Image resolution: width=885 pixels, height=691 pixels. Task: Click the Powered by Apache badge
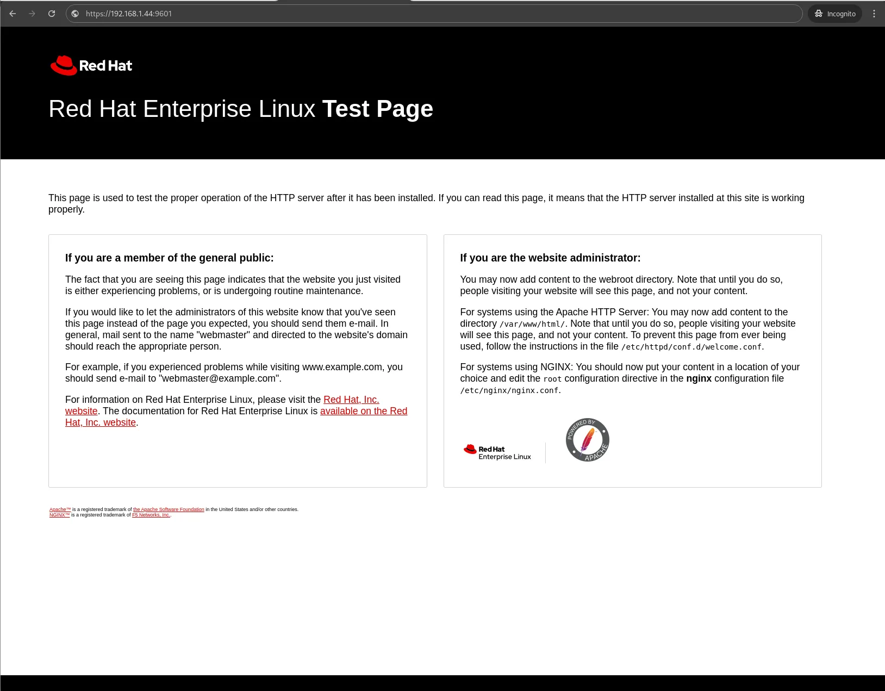click(587, 440)
